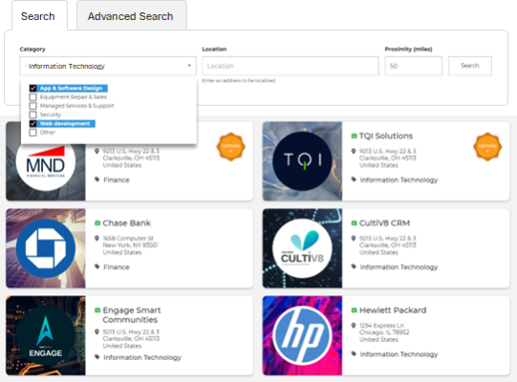This screenshot has width=517, height=382.
Task: Click certified badge on TQI Solutions card
Action: tap(487, 147)
